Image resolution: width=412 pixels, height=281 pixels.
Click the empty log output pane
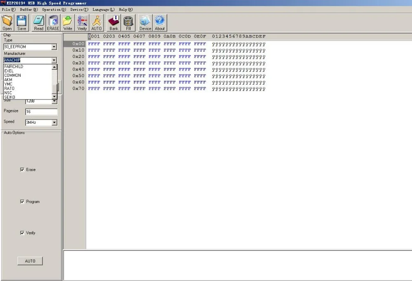click(x=238, y=265)
